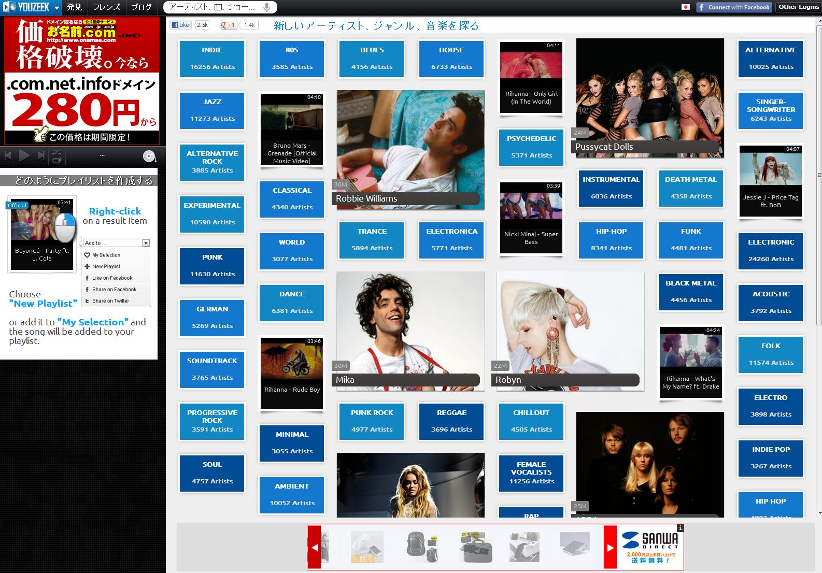Play Nicki Minaj - Super Bass thumbnail
This screenshot has width=822, height=573.
[x=531, y=218]
